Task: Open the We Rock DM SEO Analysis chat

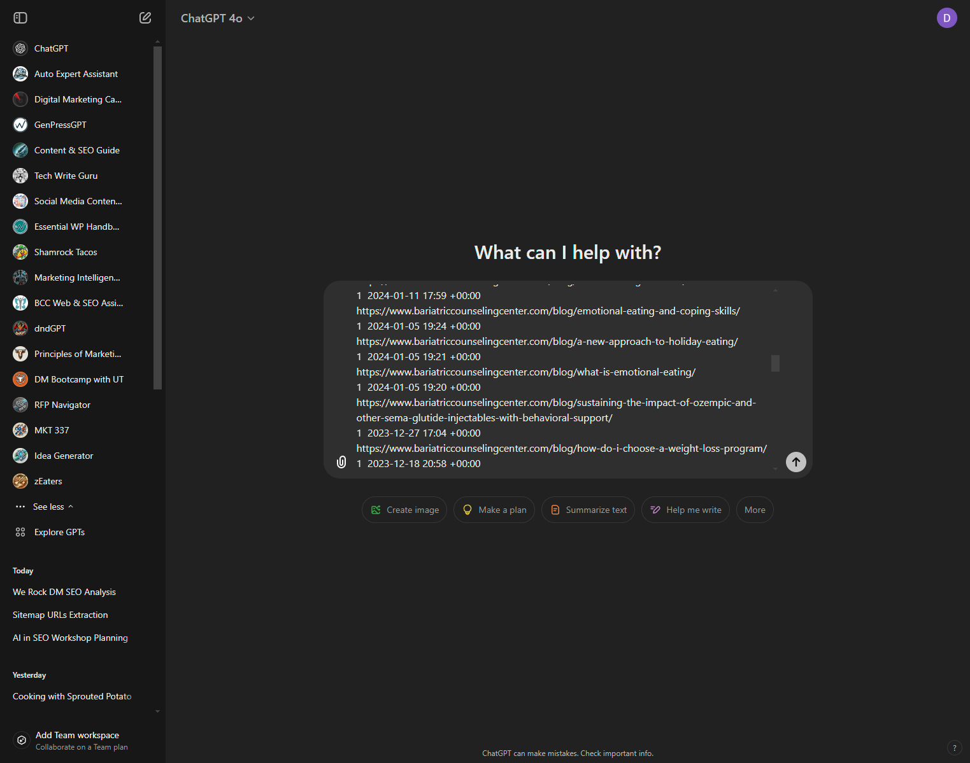Action: point(64,592)
